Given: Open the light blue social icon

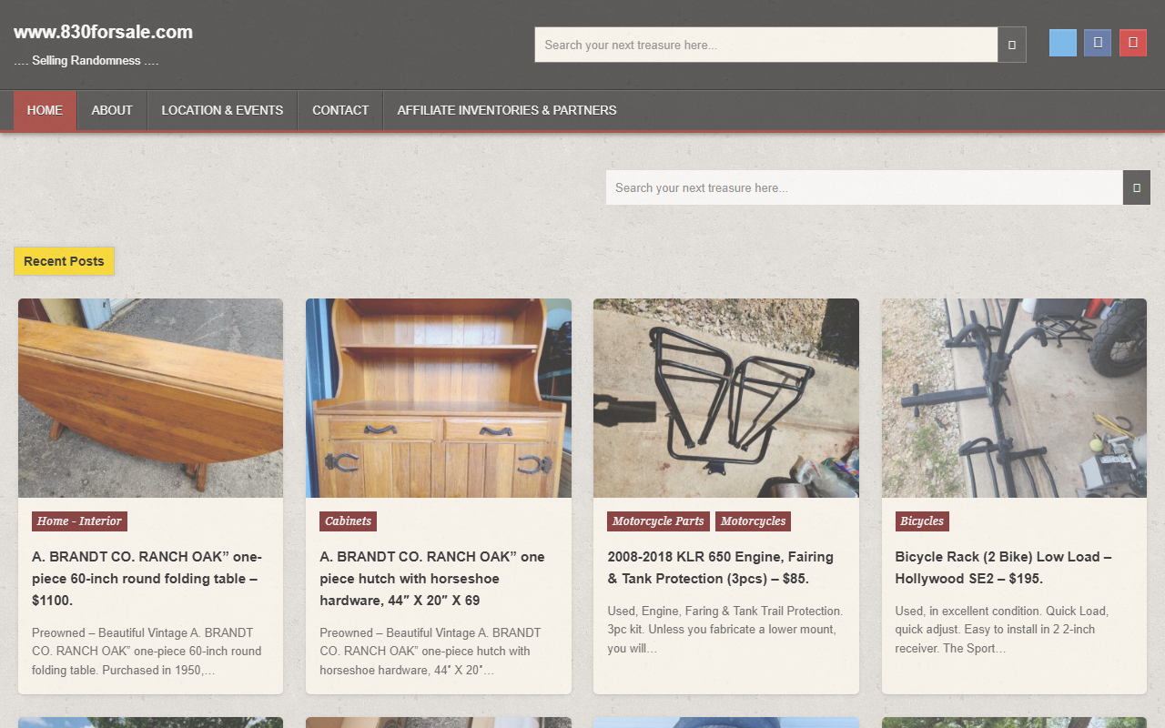Looking at the screenshot, I should 1063,43.
